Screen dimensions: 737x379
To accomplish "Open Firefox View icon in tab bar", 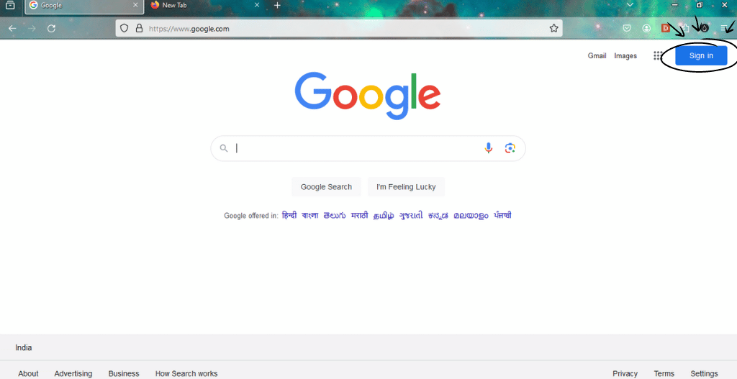I will pyautogui.click(x=10, y=5).
